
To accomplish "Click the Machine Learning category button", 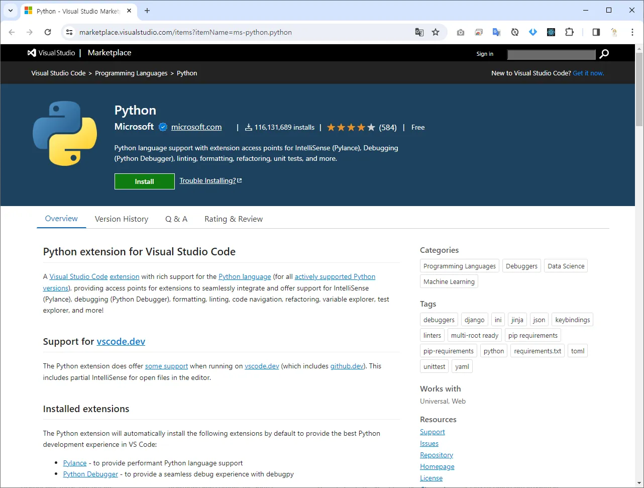I will 449,281.
